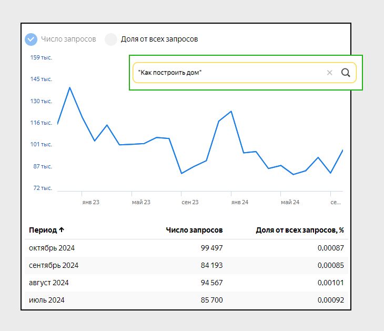Click the 99 497 value for October 2024
The height and width of the screenshot is (331, 384).
tap(211, 248)
